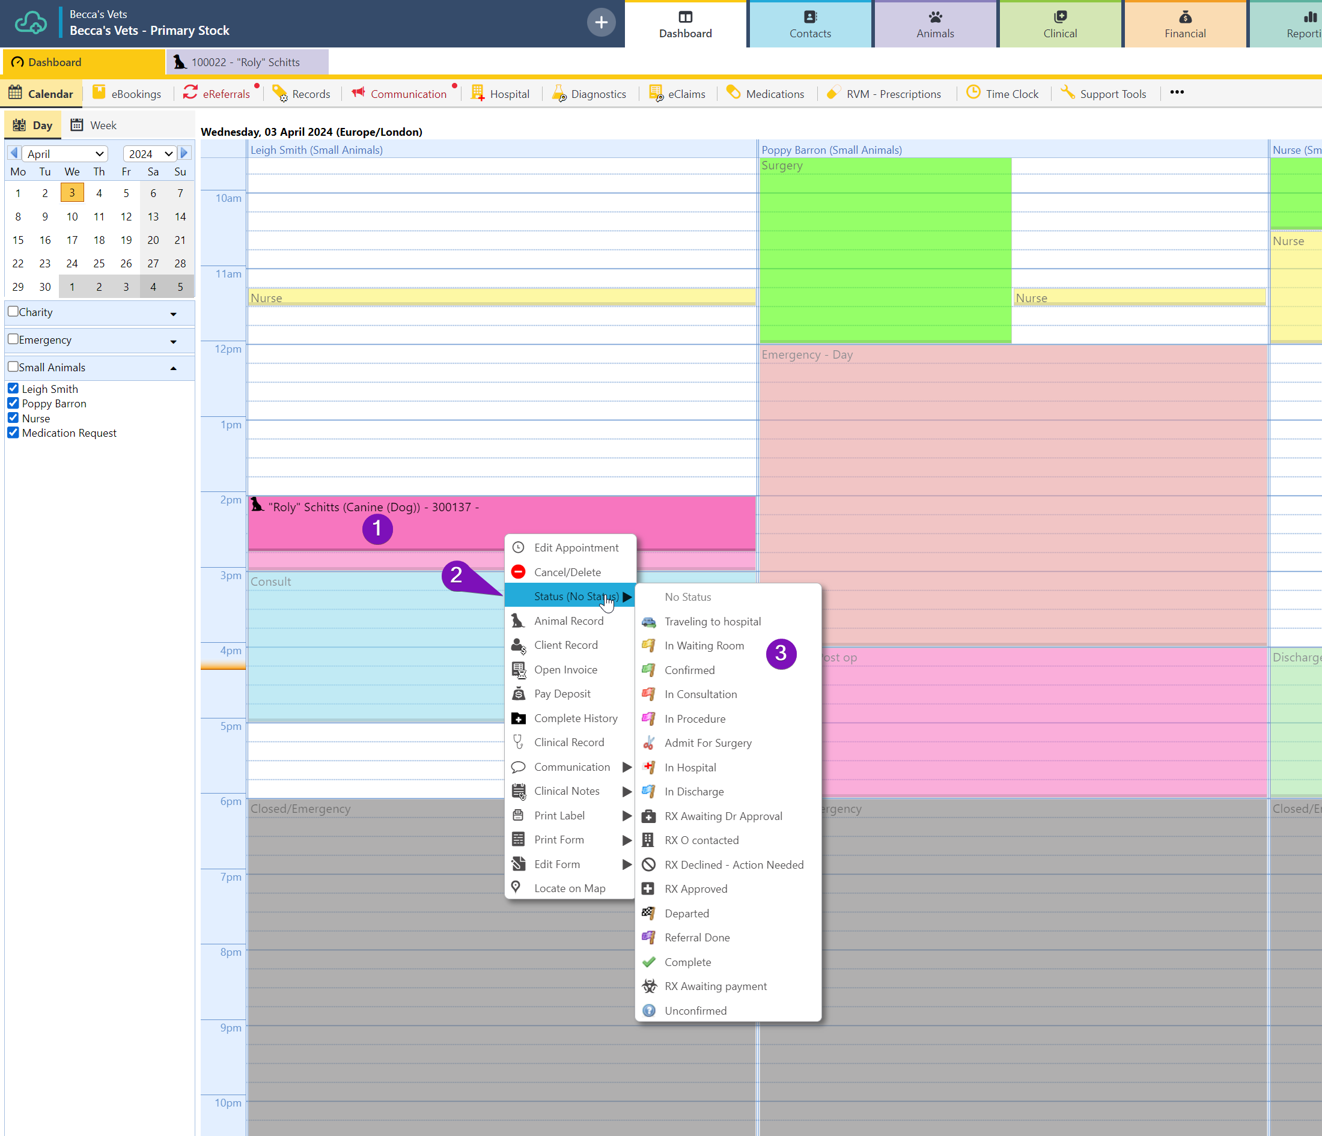Select 18 in the mini calendar

point(99,240)
